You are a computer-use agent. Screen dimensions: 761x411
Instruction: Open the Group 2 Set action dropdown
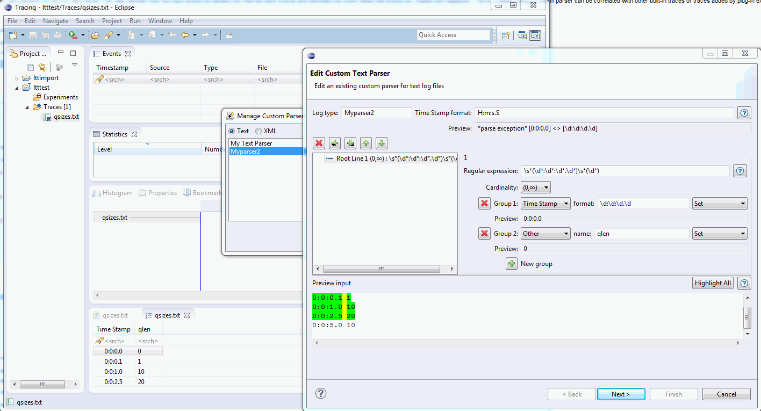point(720,233)
